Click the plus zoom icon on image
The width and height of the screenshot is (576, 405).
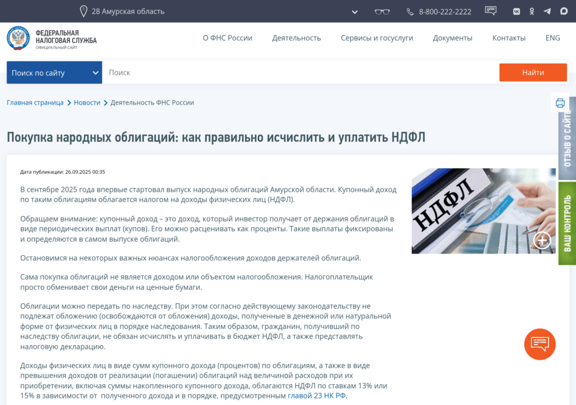click(x=542, y=241)
